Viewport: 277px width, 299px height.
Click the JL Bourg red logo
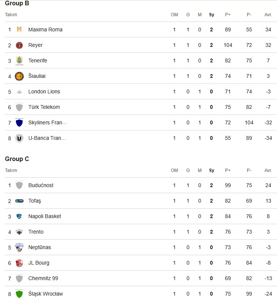coord(19,263)
